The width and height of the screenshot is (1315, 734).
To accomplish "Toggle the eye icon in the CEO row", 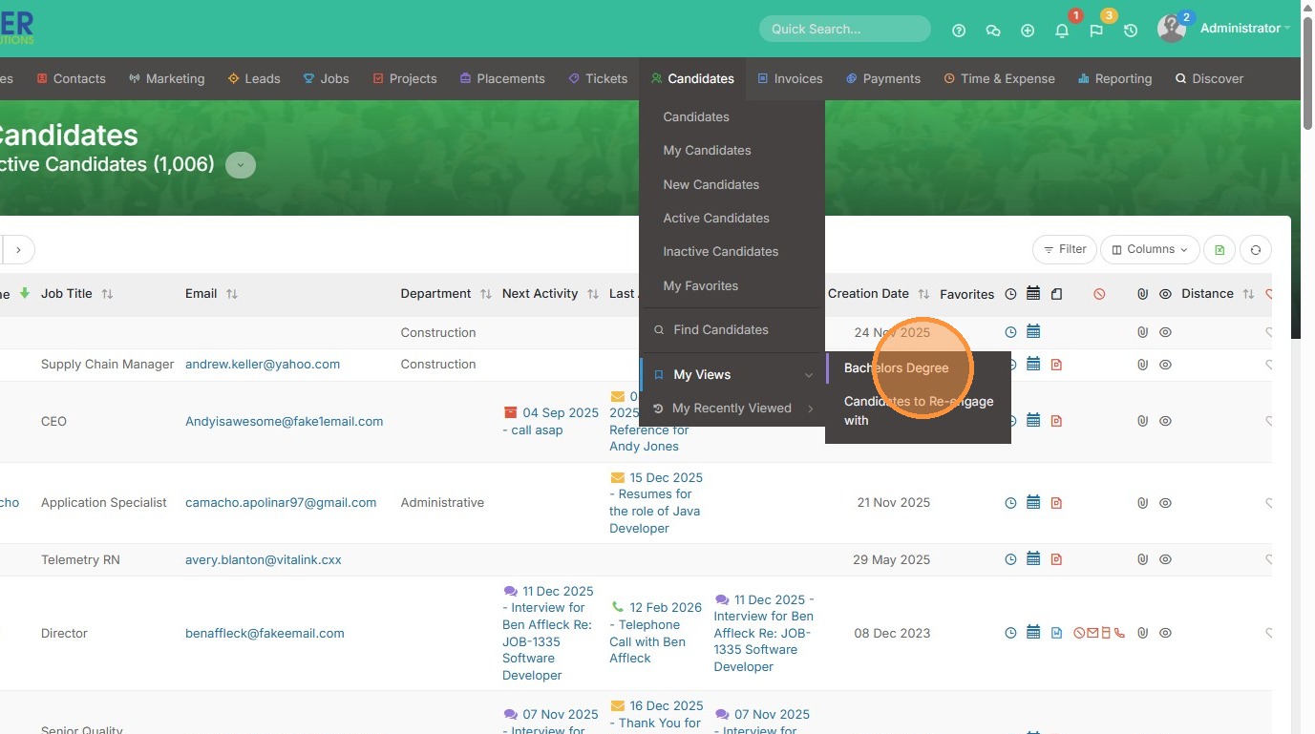I will click(1165, 421).
